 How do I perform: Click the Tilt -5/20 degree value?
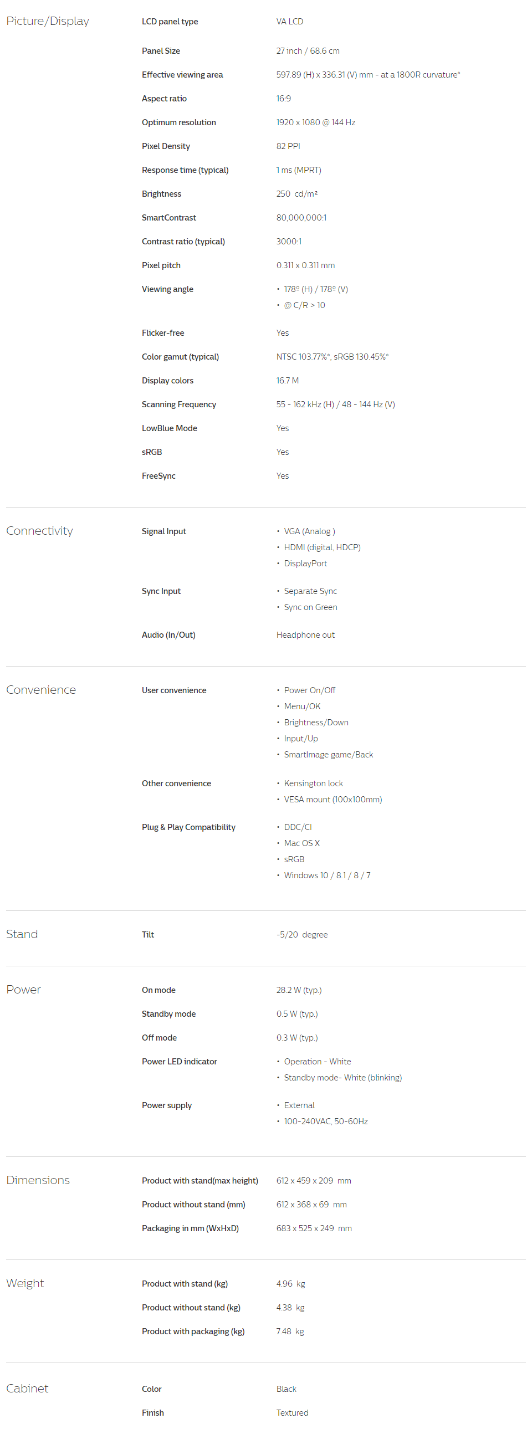[x=302, y=935]
